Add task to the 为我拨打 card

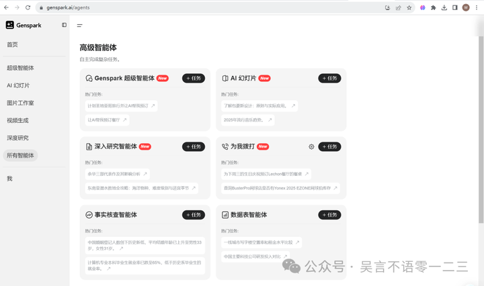pos(329,147)
